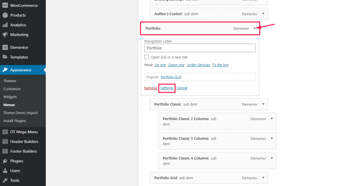The image size is (347, 186).
Task: Expand the Portfolio Classic sub item
Action: tap(263, 104)
